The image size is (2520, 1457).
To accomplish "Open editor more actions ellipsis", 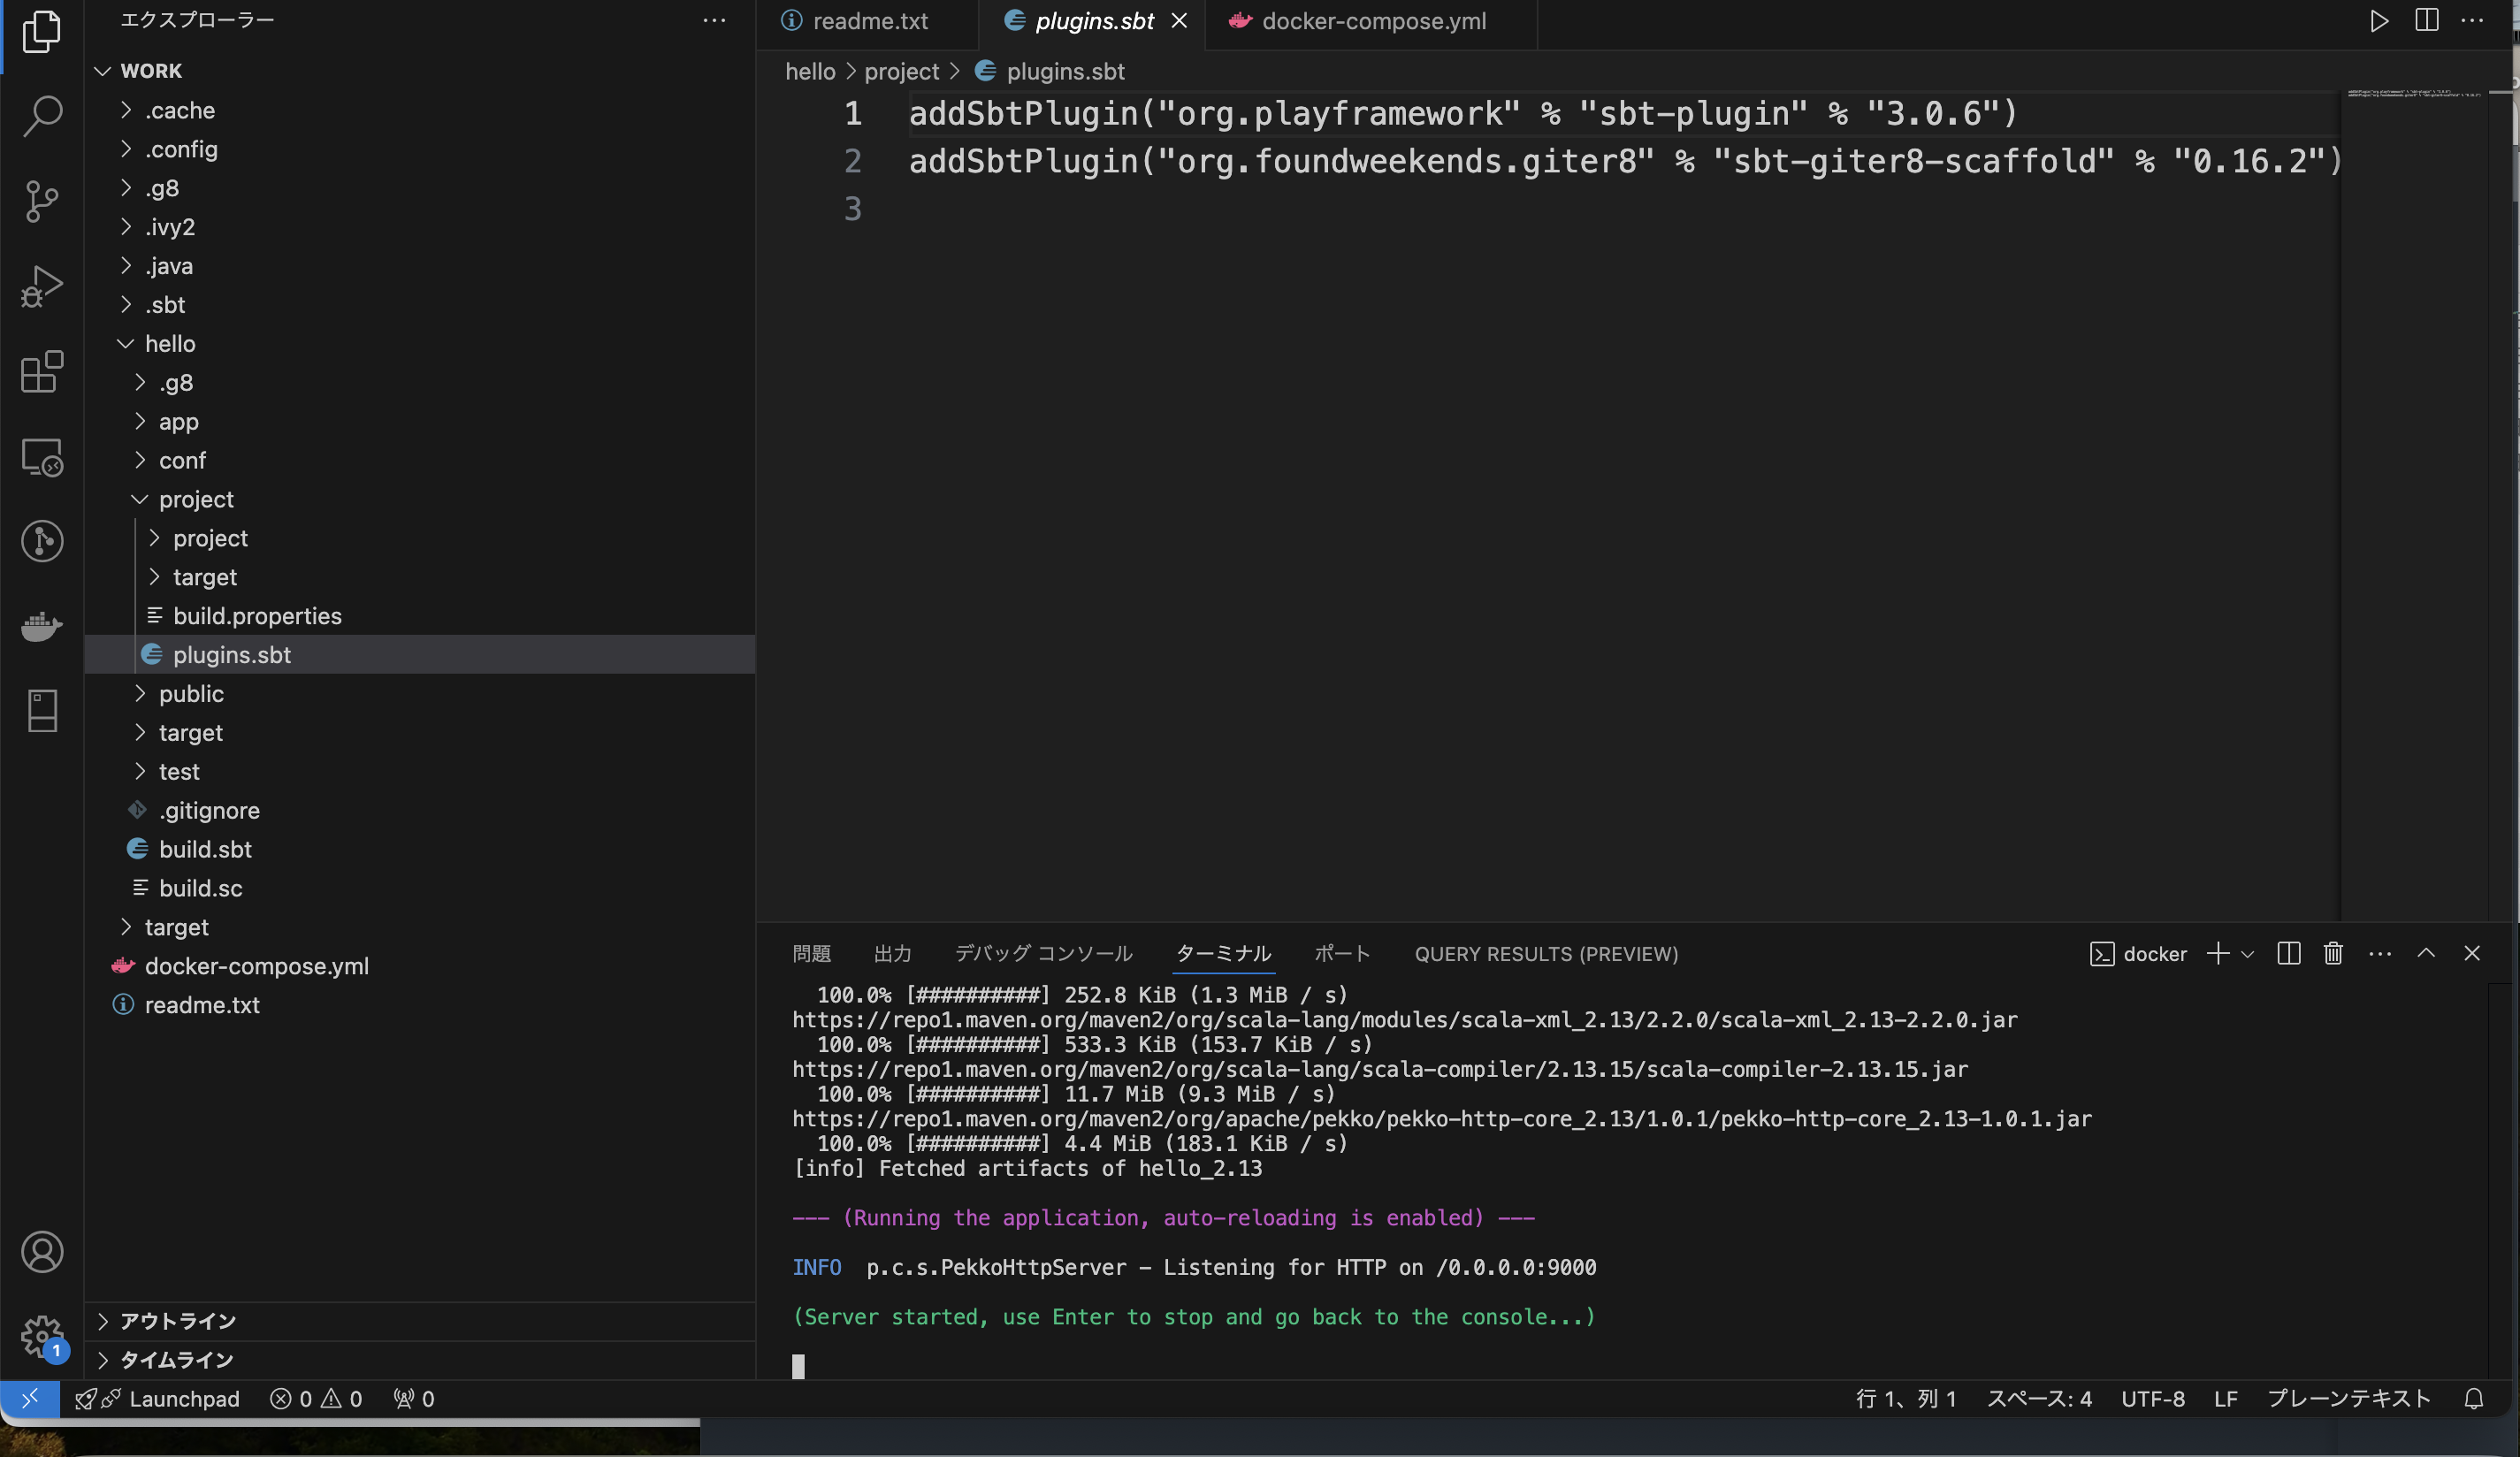I will coord(2472,20).
